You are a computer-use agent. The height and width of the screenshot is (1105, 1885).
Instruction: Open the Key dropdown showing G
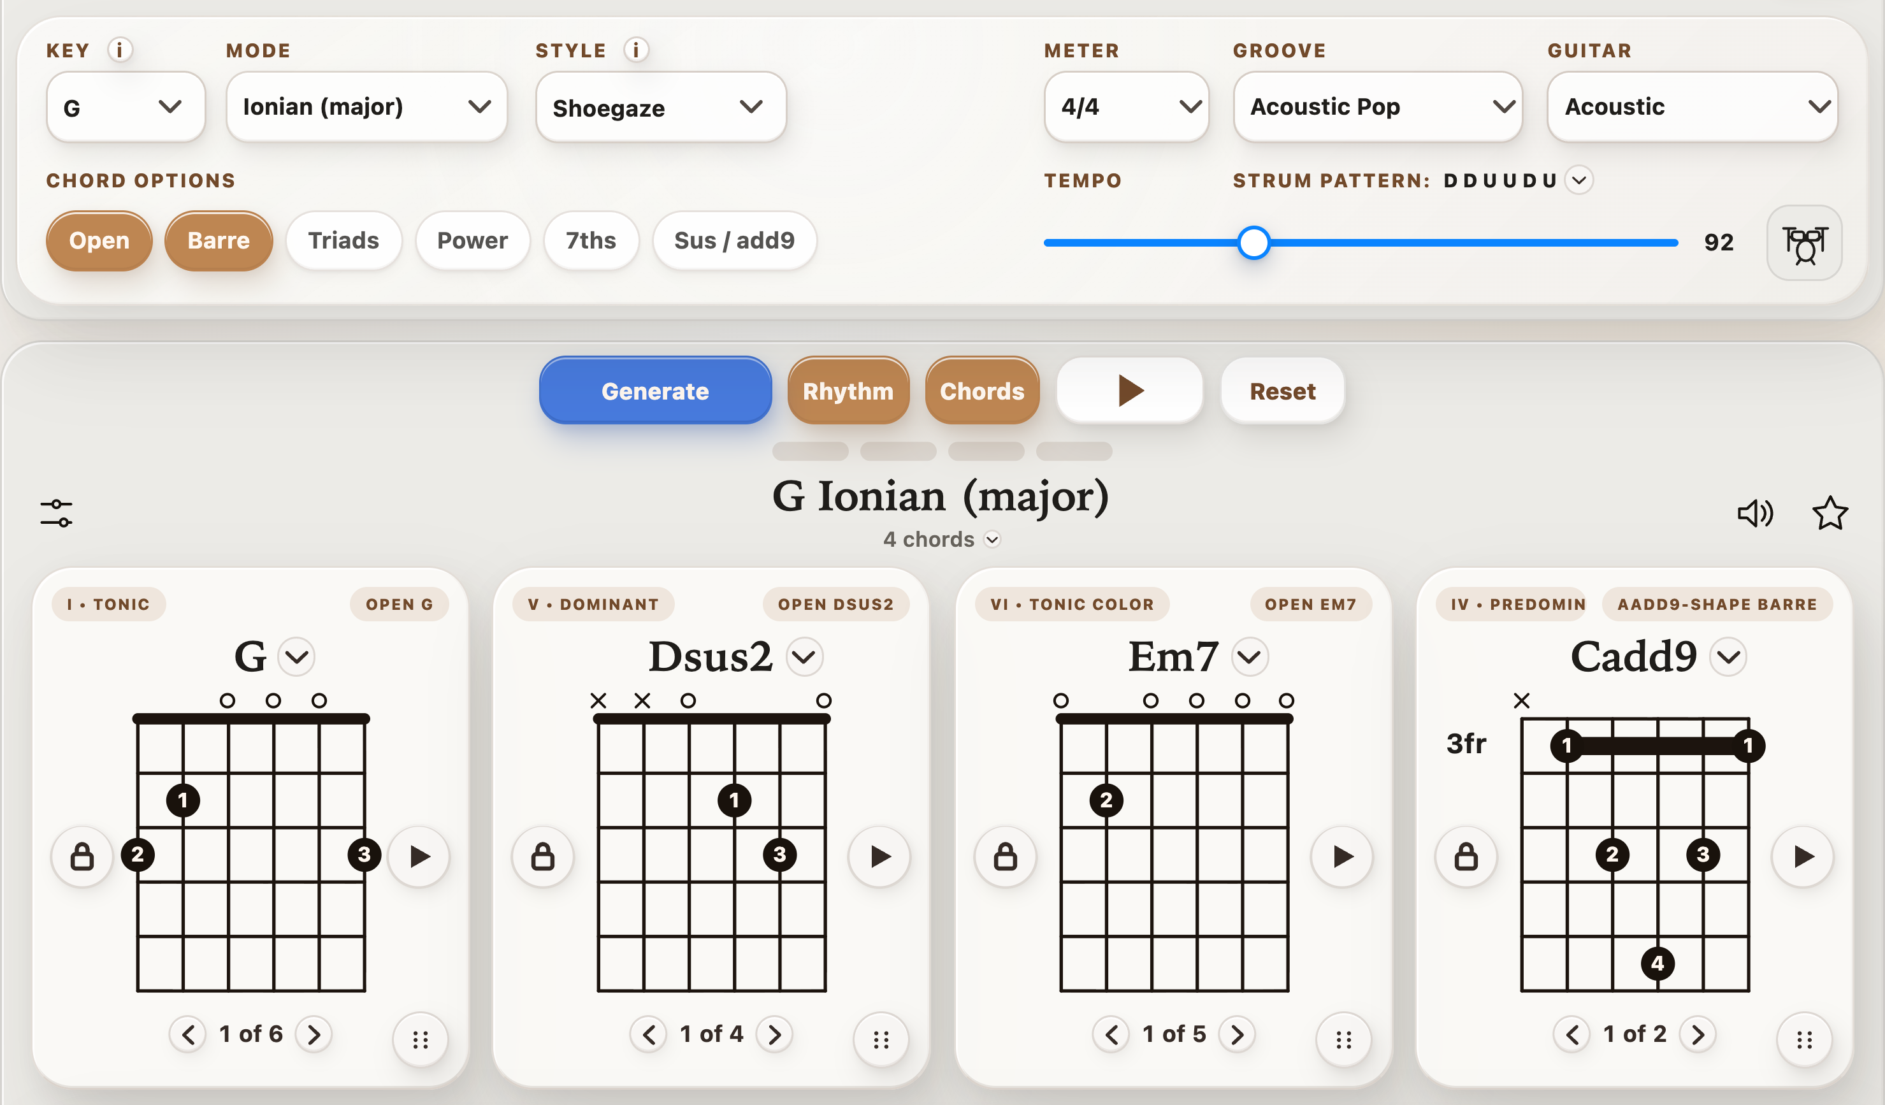(126, 107)
